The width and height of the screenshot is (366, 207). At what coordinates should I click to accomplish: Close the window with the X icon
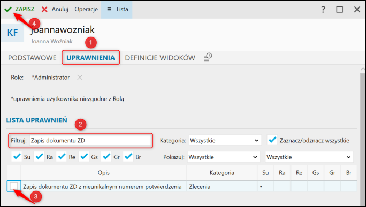point(357,9)
